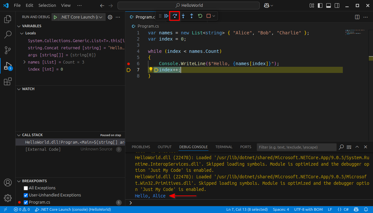Go forward in navigation history

tap(111, 6)
